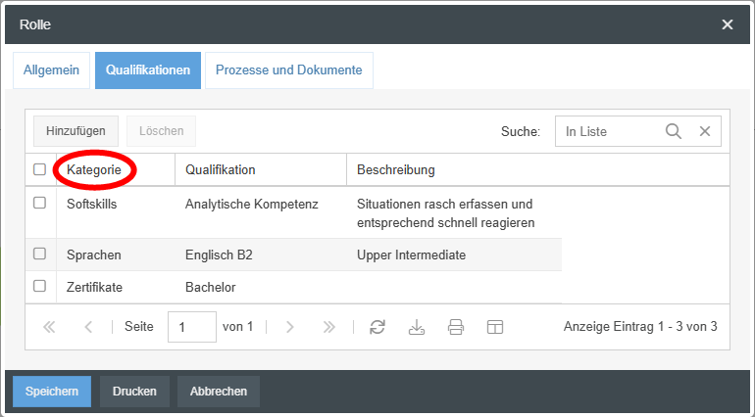Click the search magnifier icon

pos(674,131)
